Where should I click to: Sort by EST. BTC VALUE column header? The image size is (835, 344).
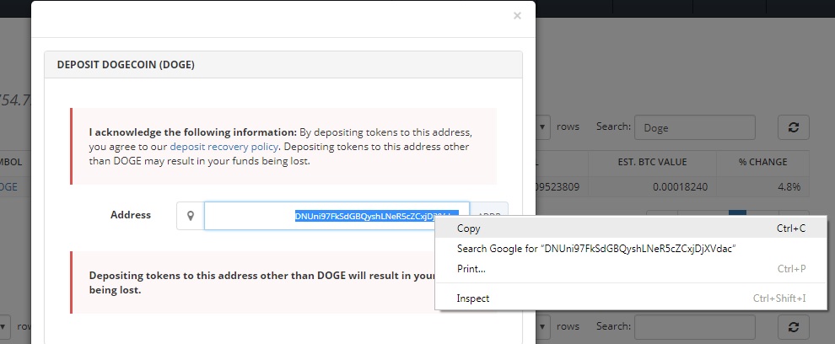point(652,162)
